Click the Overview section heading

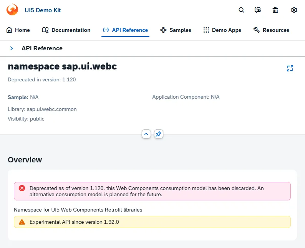click(x=25, y=160)
